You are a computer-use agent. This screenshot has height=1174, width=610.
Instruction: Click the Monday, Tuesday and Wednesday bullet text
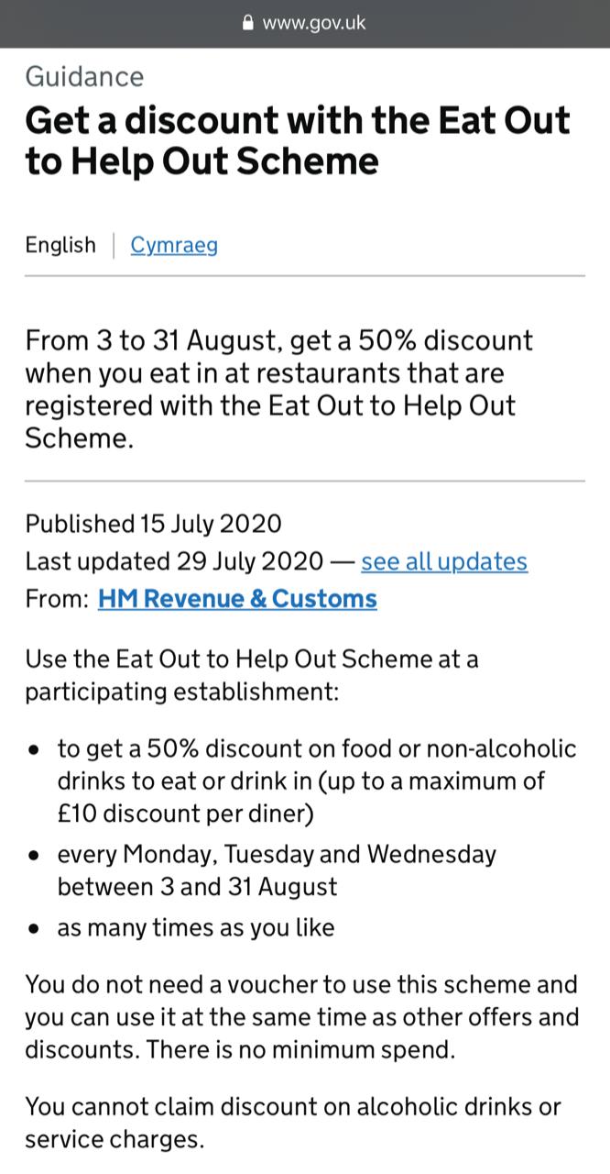[277, 870]
